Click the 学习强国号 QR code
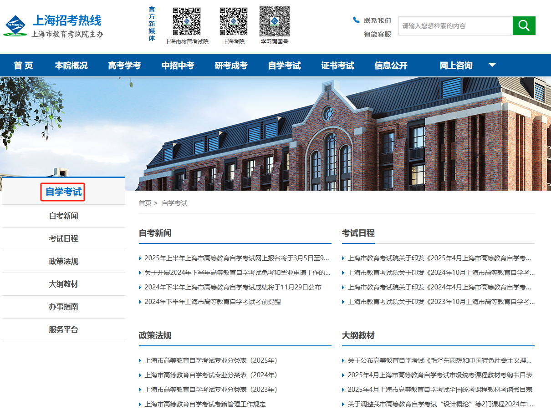 click(274, 21)
